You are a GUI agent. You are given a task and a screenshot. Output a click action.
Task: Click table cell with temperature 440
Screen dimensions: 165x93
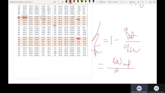click(x=19, y=56)
